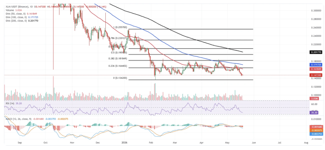Click the 0.240000 price scale label
This screenshot has width=325, height=150.
click(x=316, y=36)
